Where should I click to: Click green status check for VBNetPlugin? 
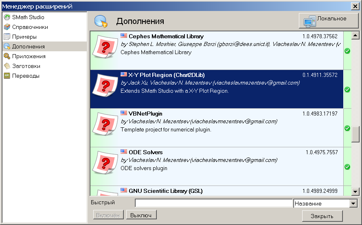point(347,128)
